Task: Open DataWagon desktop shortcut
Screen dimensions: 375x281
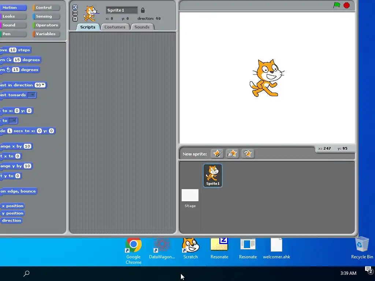Action: tap(162, 248)
